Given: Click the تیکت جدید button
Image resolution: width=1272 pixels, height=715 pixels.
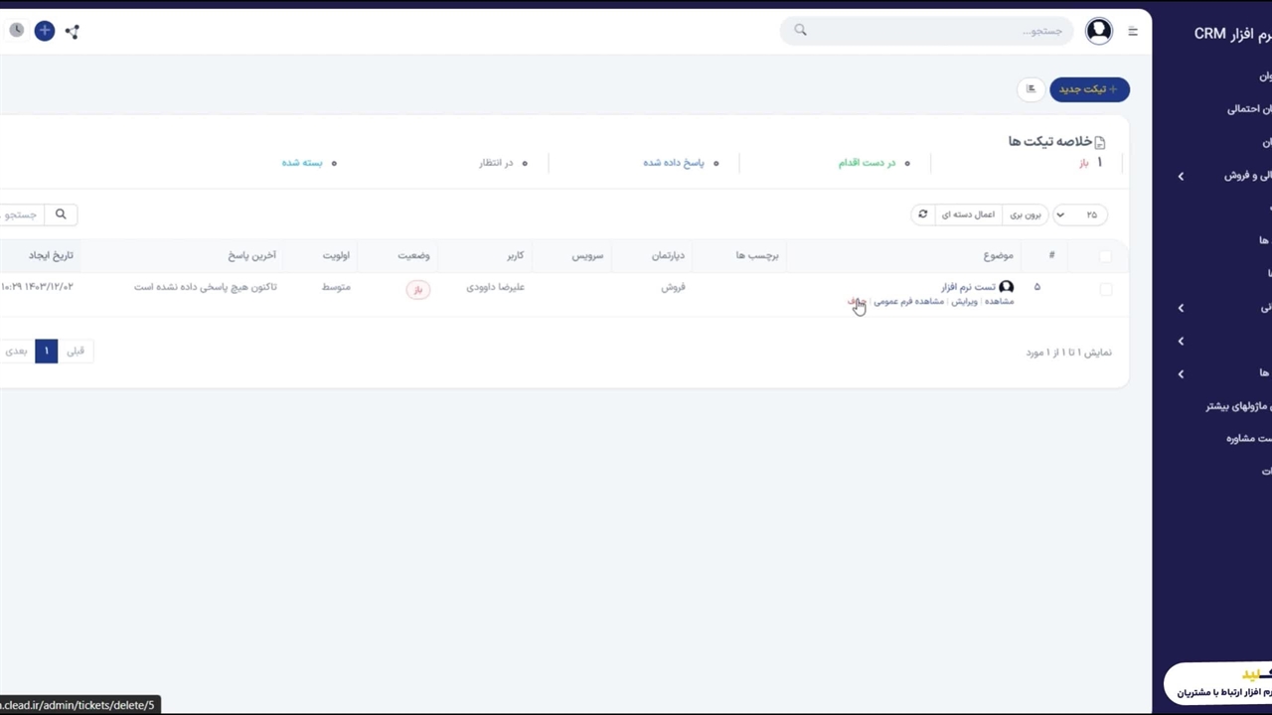Looking at the screenshot, I should point(1089,89).
